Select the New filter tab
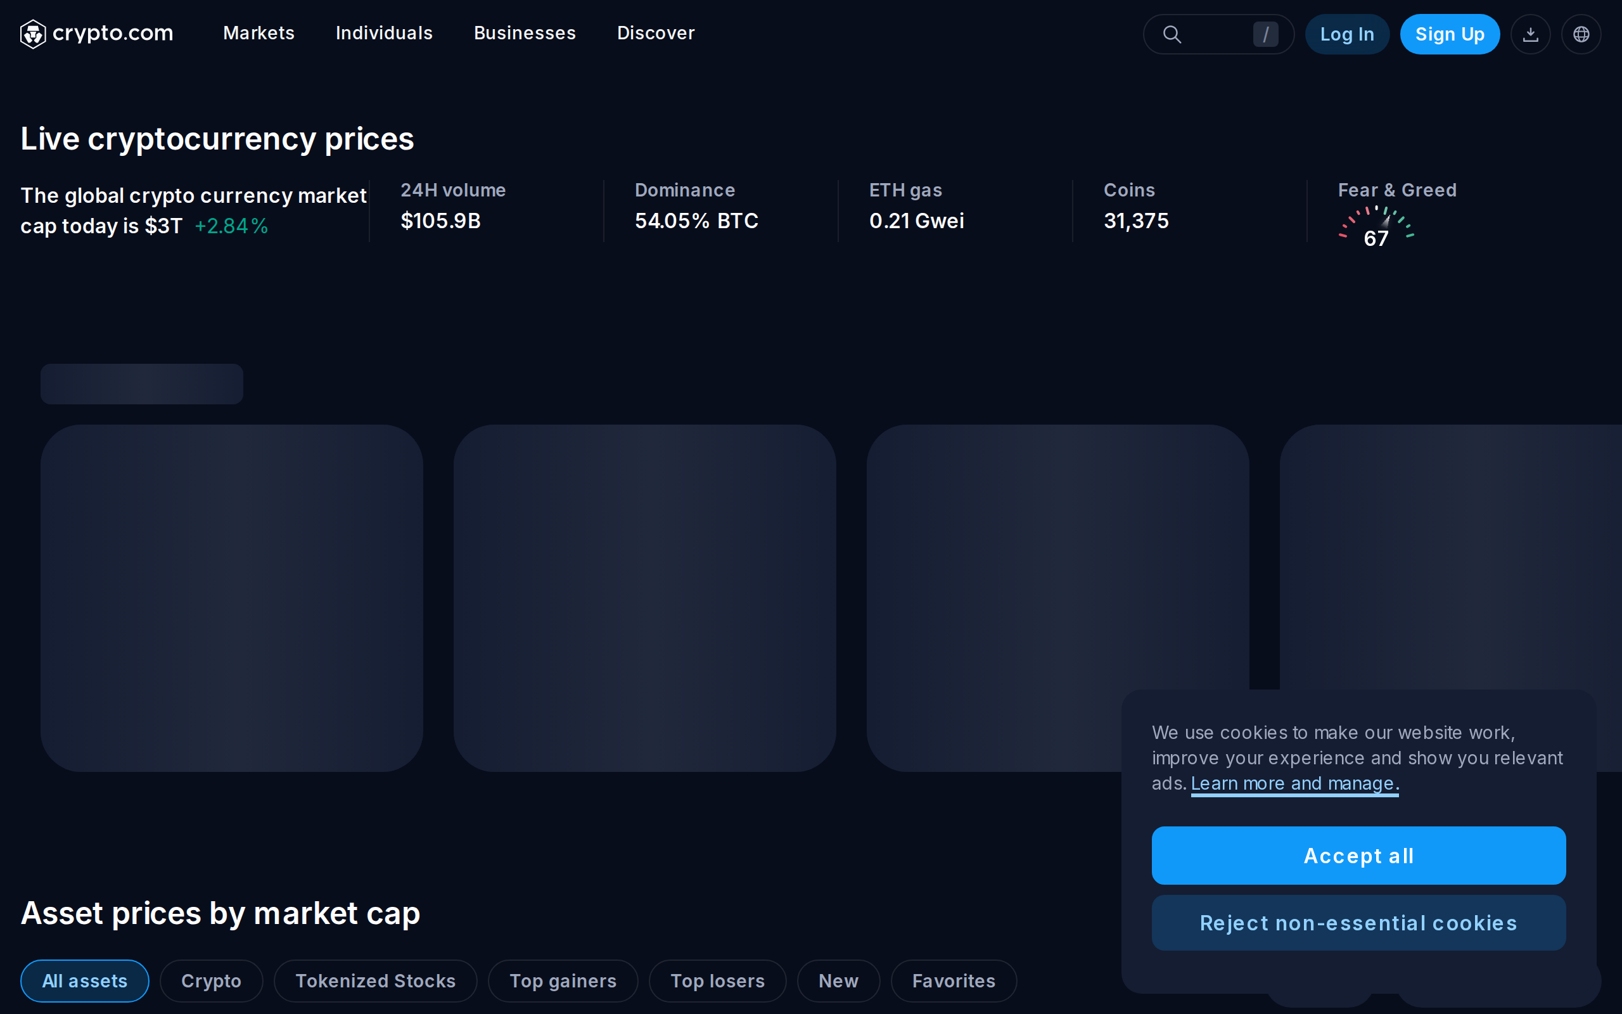Screen dimensions: 1622x1014 pyautogui.click(x=838, y=980)
